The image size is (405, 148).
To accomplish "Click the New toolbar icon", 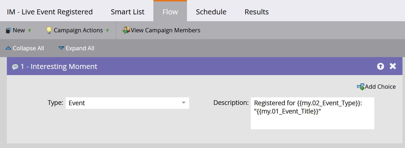I will [9, 31].
